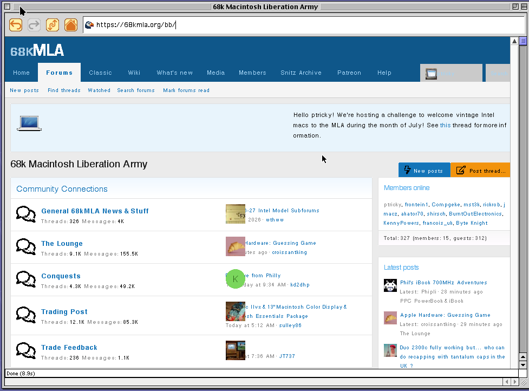The height and width of the screenshot is (391, 529).
Task: Click the New posts sub-navigation link
Action: tap(24, 90)
